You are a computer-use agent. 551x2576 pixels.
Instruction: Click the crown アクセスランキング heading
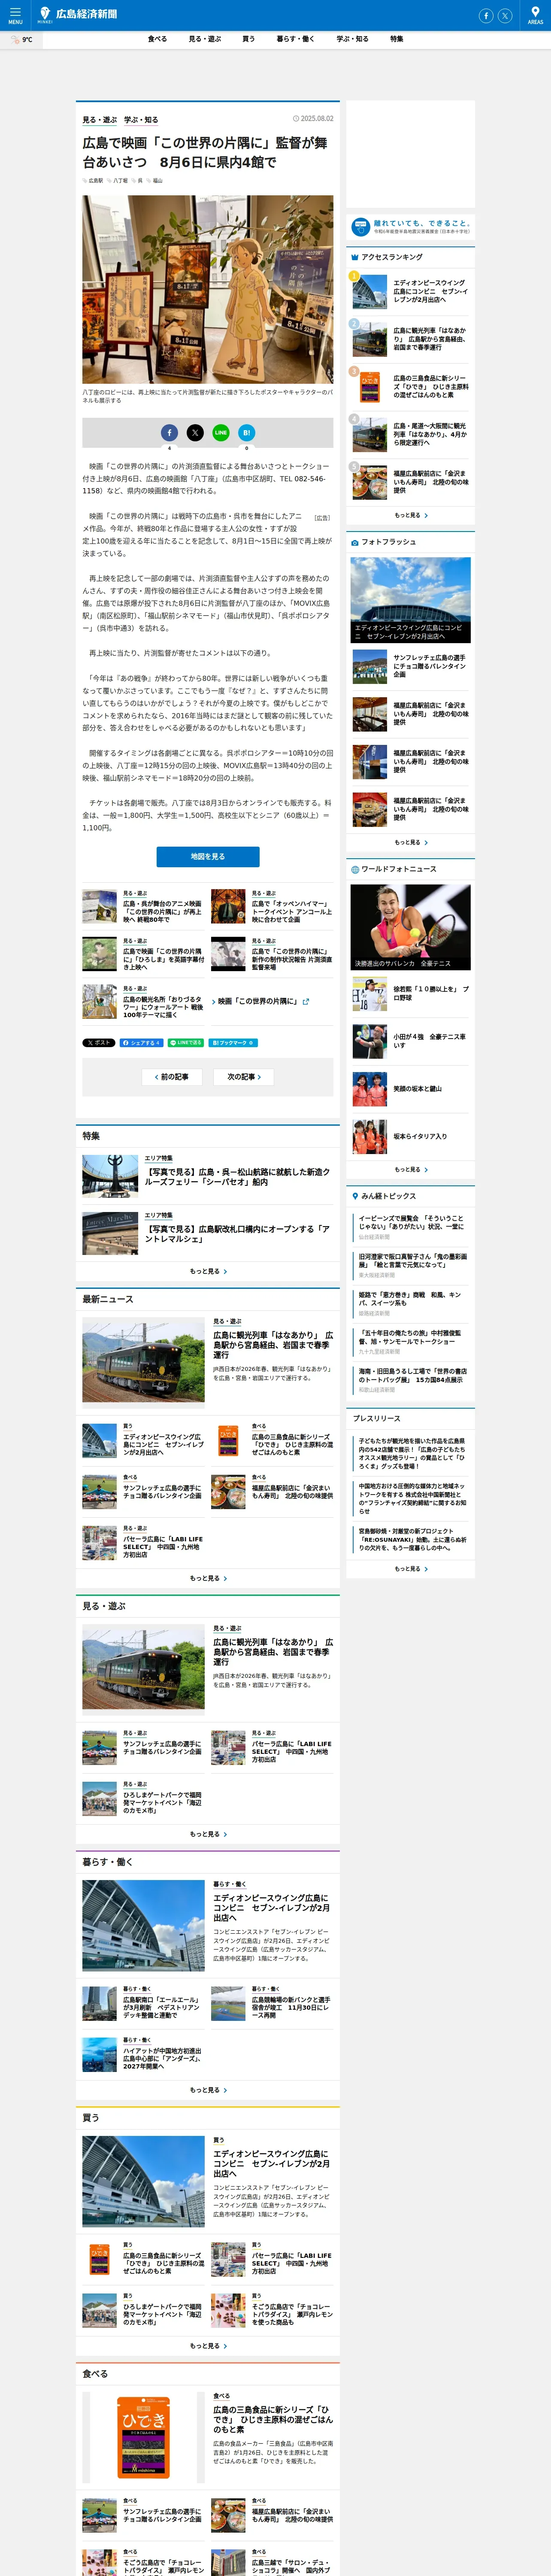387,257
